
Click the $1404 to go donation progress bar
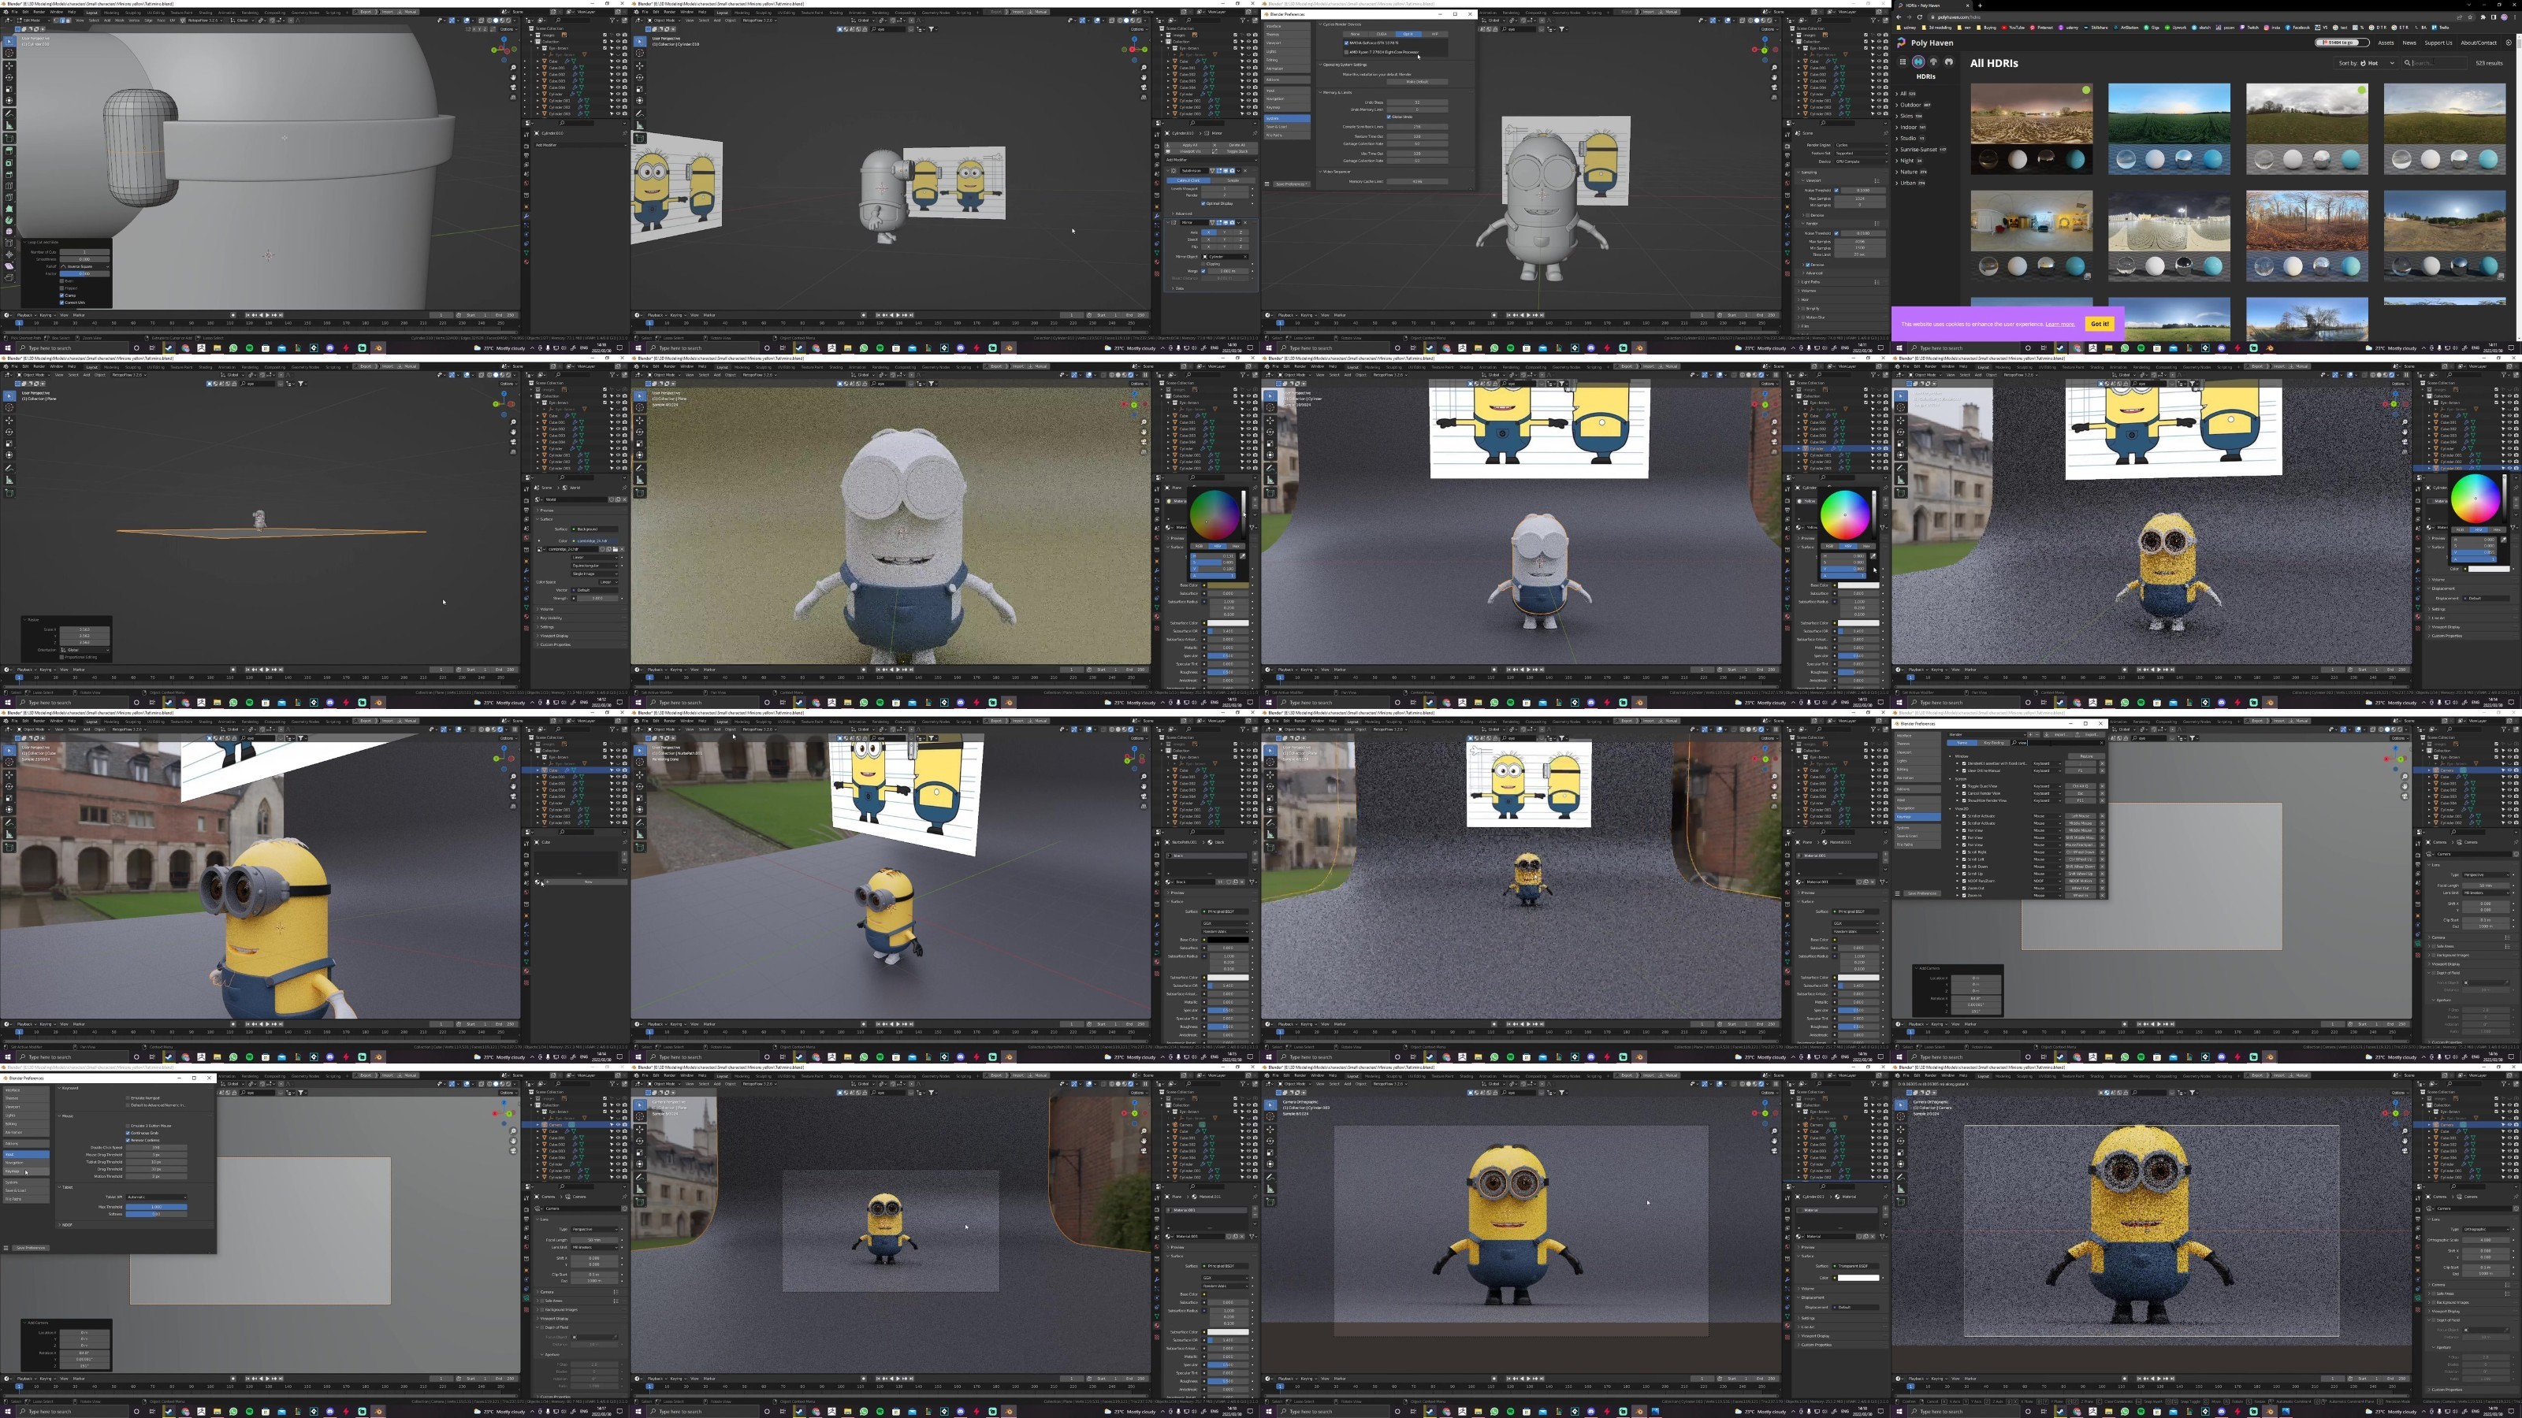(x=2343, y=42)
